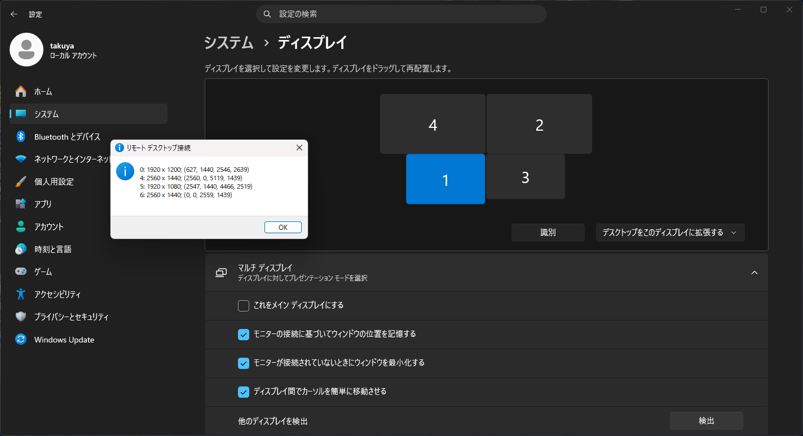Check 'これをメイン ディスプレイにする' checkbox
The height and width of the screenshot is (436, 803).
tap(244, 306)
